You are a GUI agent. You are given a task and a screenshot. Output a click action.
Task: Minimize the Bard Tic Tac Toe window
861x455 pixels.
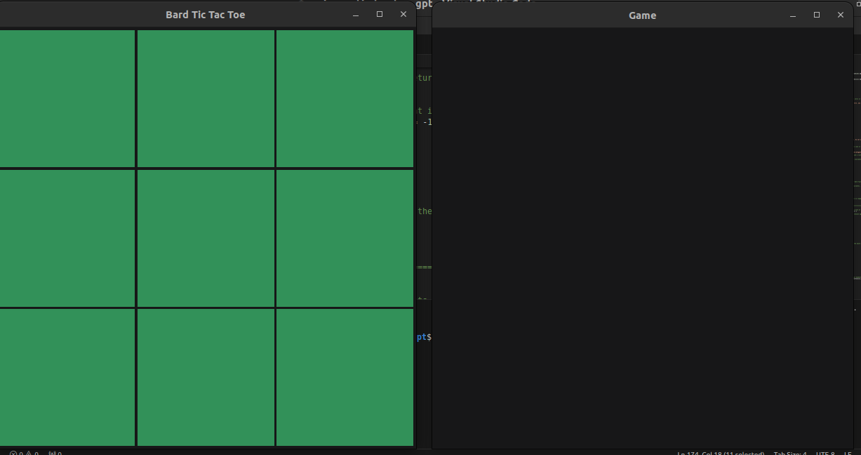coord(356,15)
